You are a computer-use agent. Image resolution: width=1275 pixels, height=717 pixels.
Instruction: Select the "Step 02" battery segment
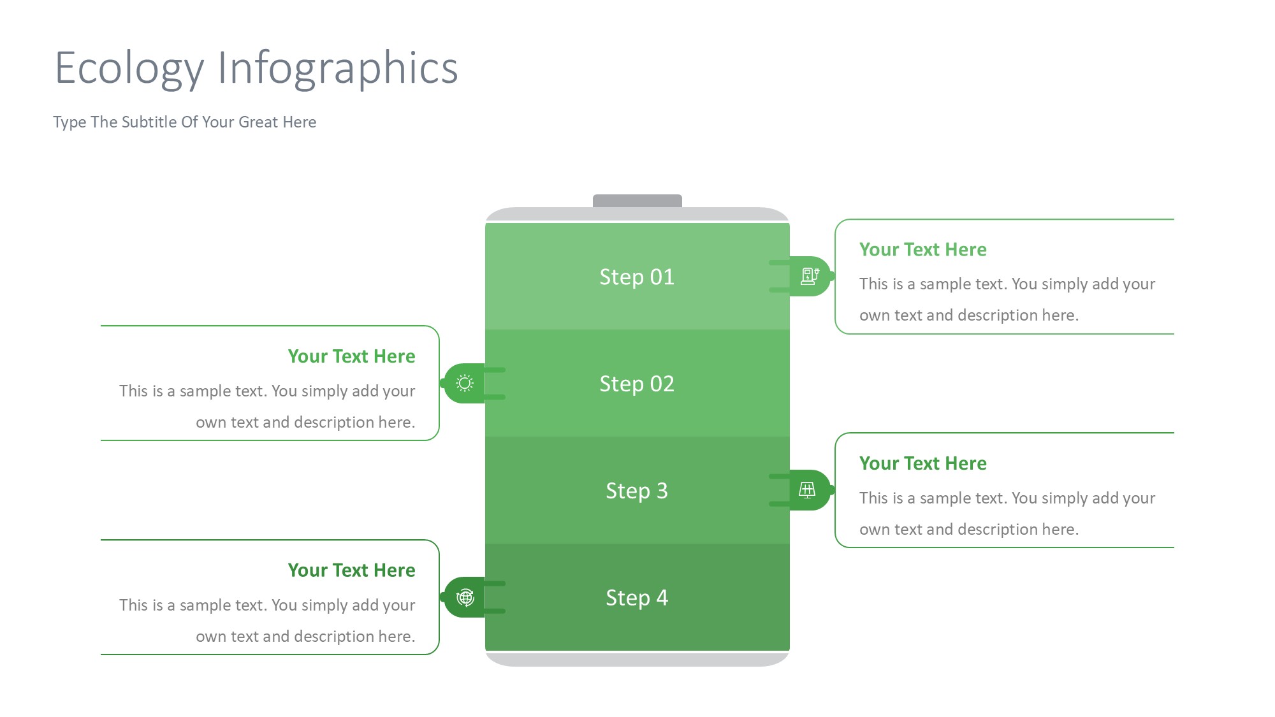click(x=637, y=384)
